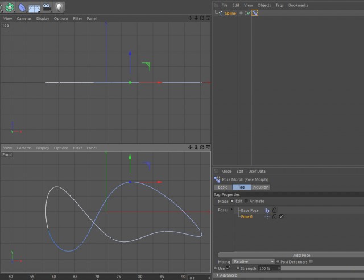This screenshot has width=364, height=280.
Task: Select the Tag tab
Action: (x=241, y=187)
